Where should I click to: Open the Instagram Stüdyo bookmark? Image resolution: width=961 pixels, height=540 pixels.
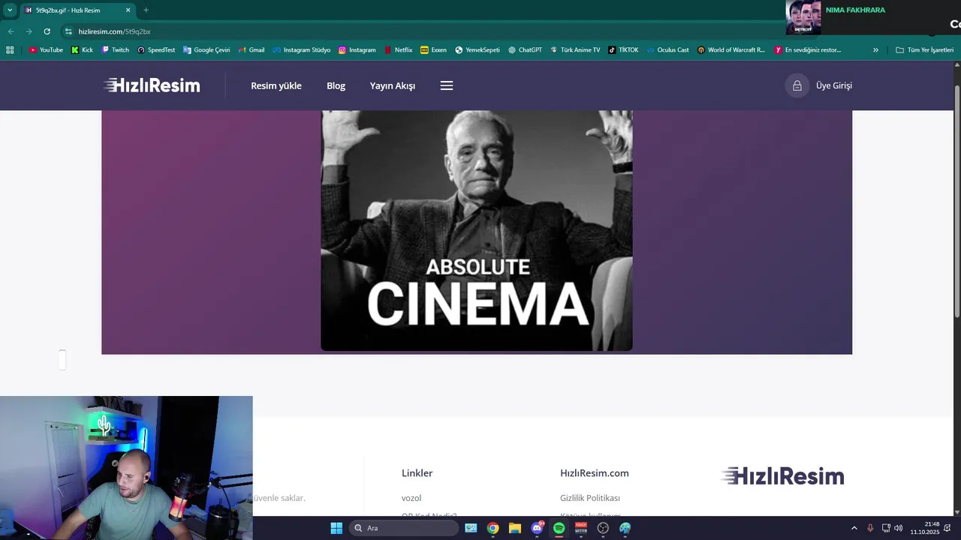click(x=301, y=49)
